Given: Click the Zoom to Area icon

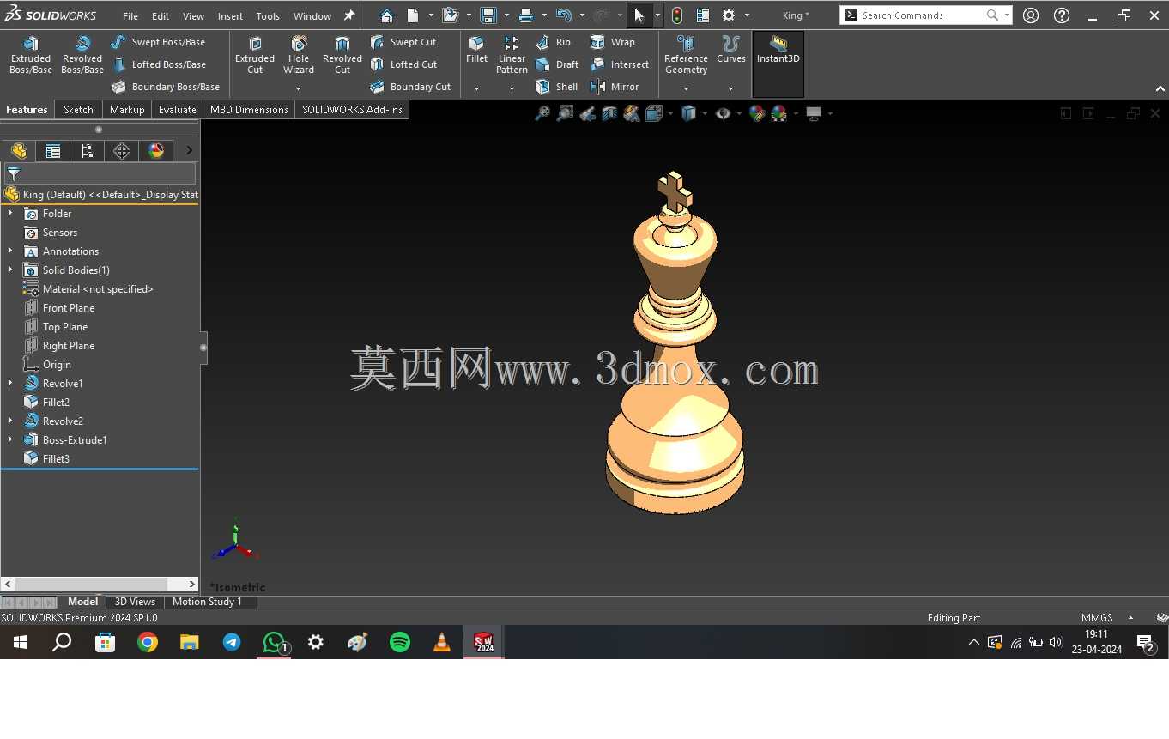Looking at the screenshot, I should point(565,113).
